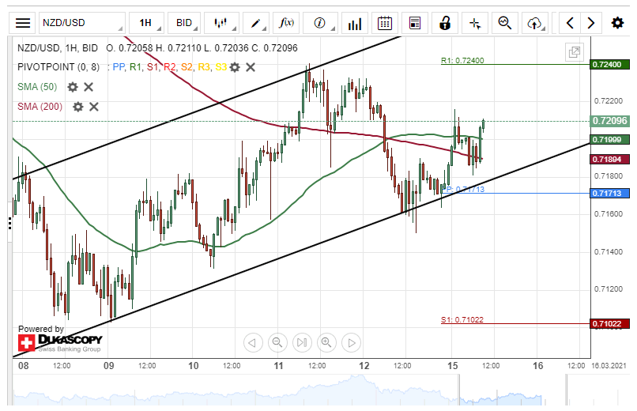Open SMA (200) indicator settings
This screenshot has height=411, width=637.
pos(77,107)
